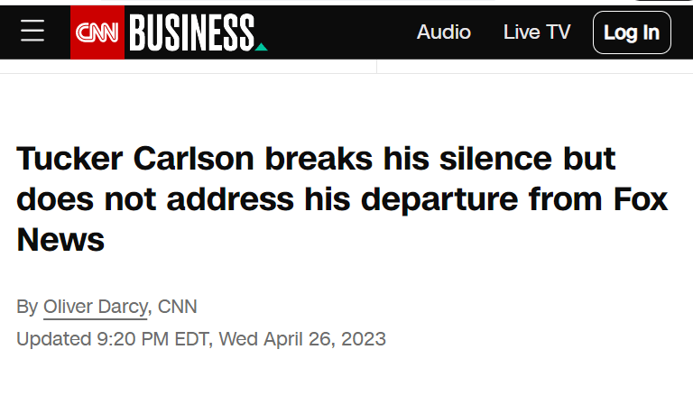Click the CNN text in the byline

(177, 307)
